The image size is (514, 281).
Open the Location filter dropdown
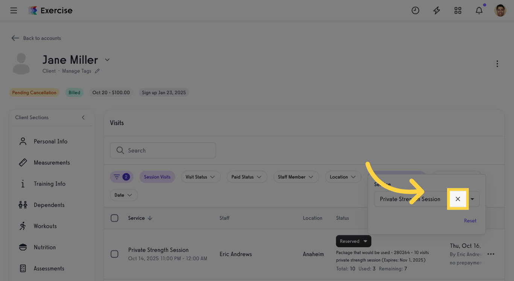pyautogui.click(x=343, y=177)
